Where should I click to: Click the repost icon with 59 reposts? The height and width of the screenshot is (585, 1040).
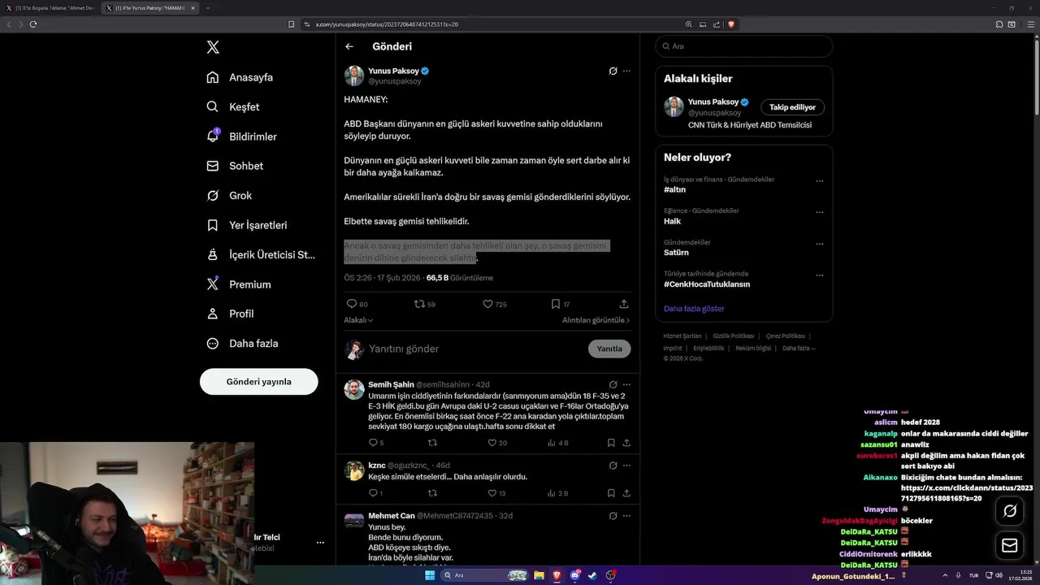[419, 304]
